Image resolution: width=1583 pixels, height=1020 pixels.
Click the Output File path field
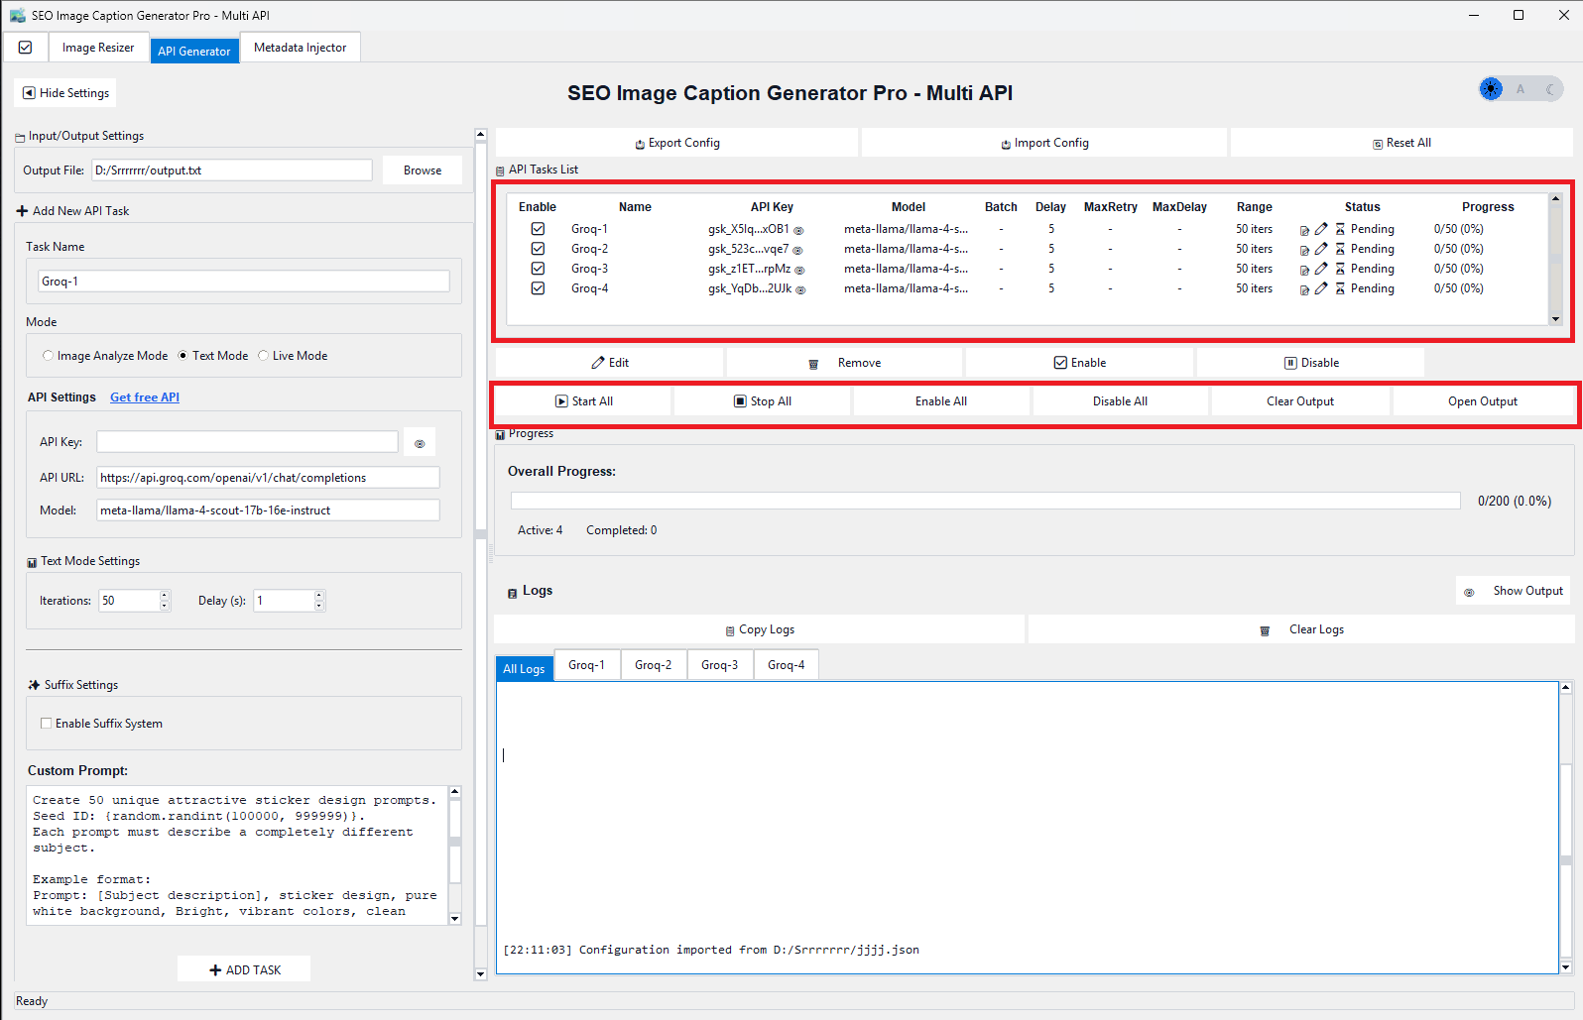point(232,170)
